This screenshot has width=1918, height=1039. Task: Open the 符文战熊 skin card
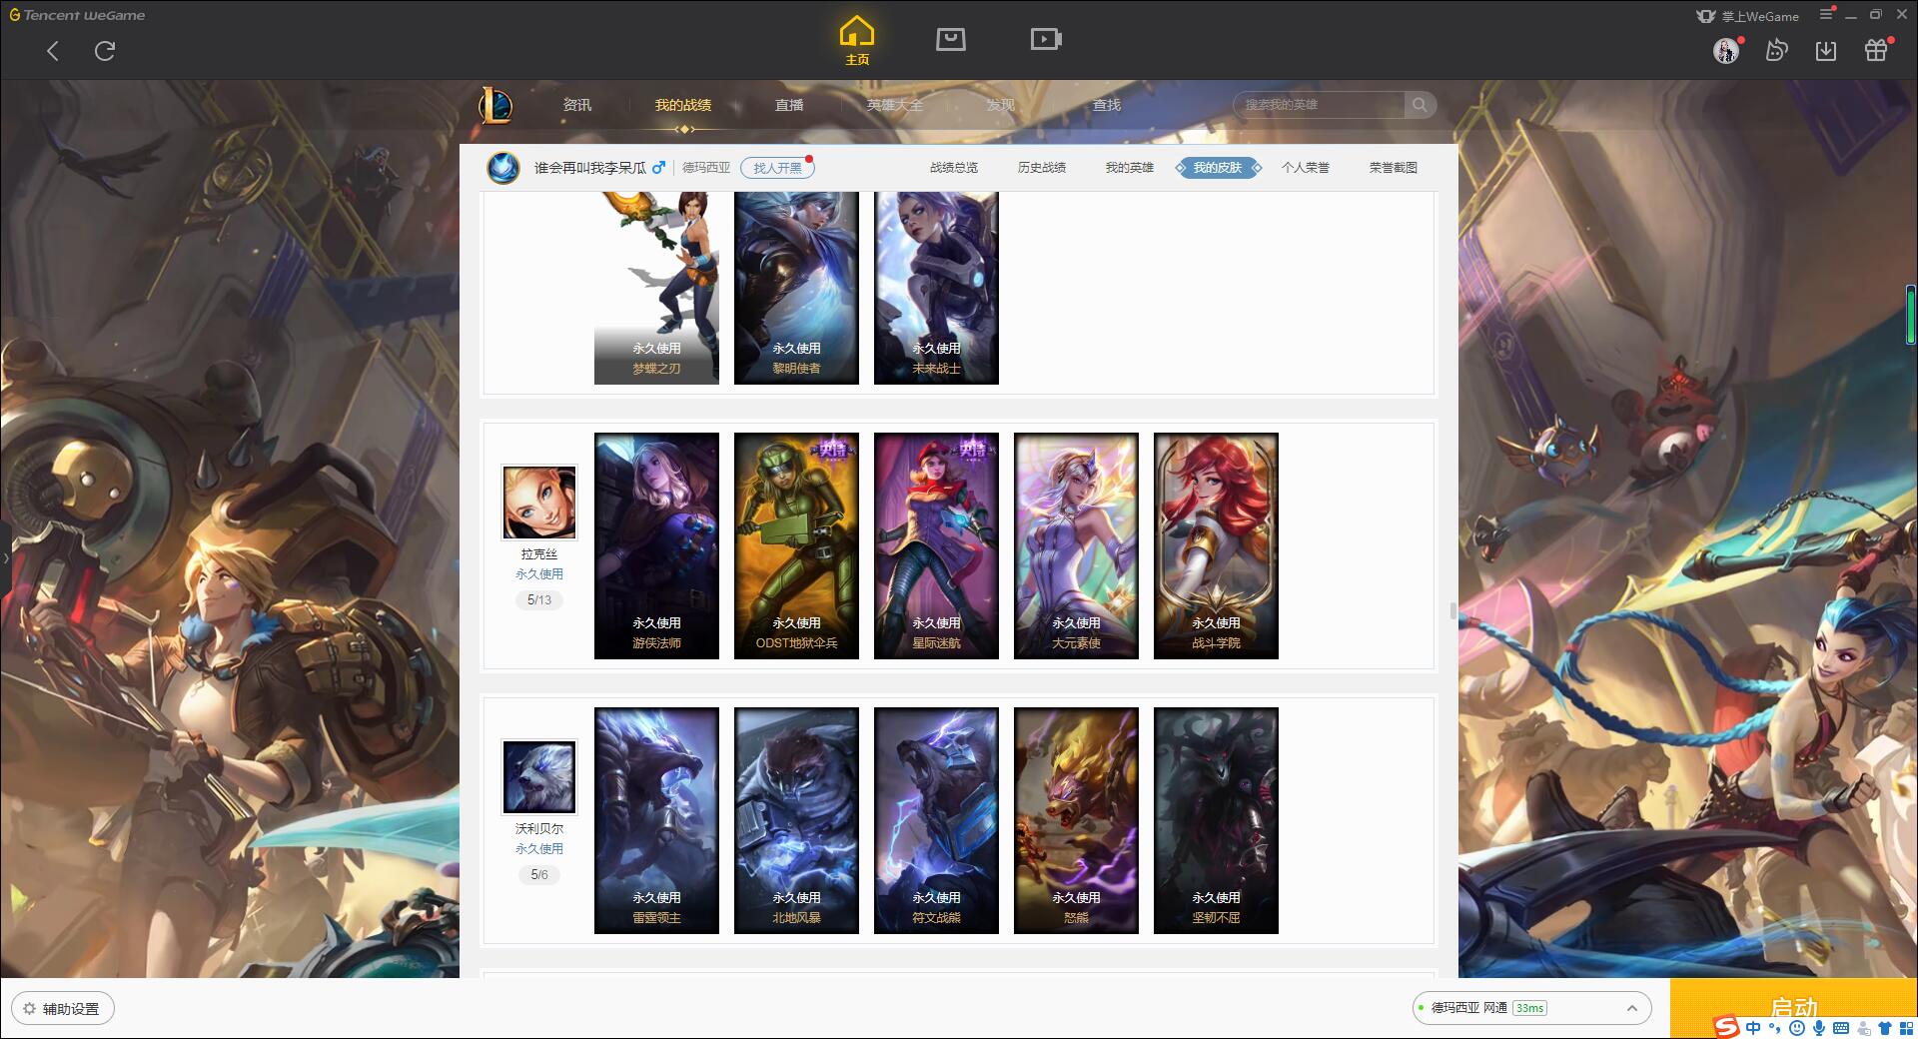pos(936,820)
